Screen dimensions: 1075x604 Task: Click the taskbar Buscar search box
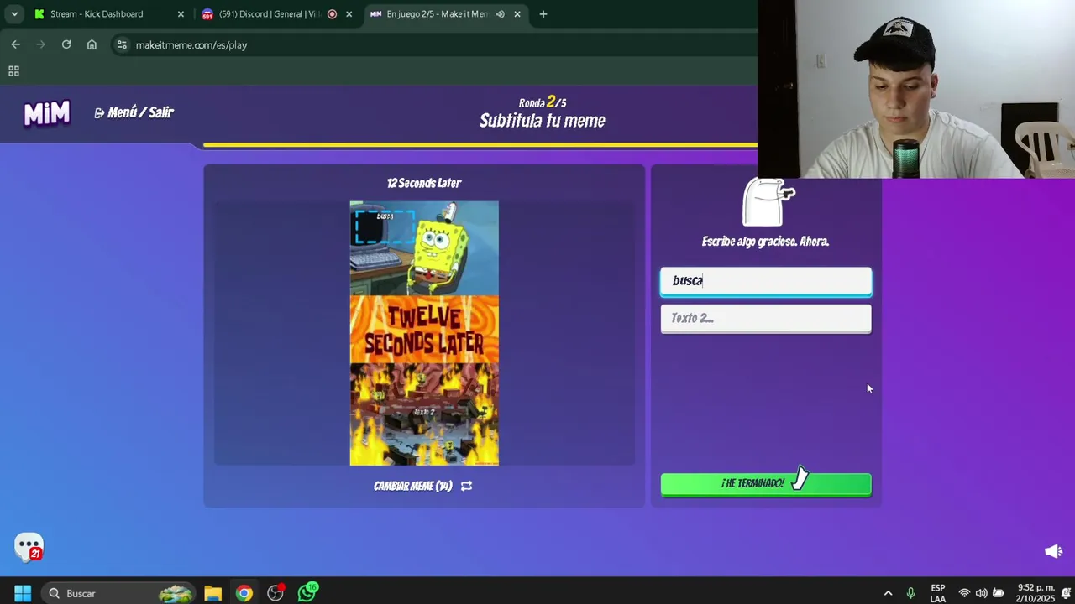[118, 593]
